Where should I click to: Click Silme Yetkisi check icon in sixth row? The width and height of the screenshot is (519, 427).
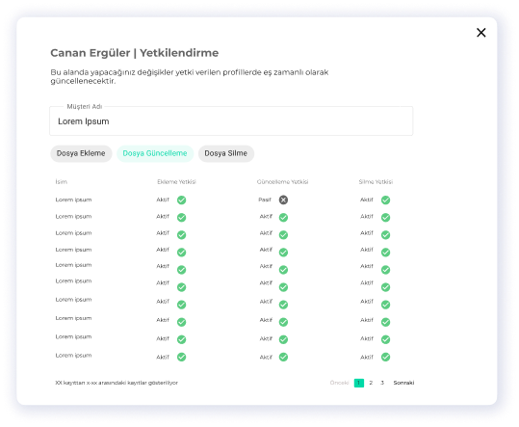[385, 287]
